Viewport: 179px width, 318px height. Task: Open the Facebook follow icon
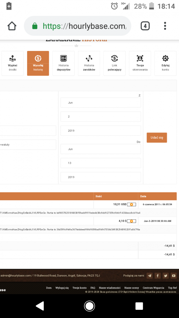pos(158,276)
